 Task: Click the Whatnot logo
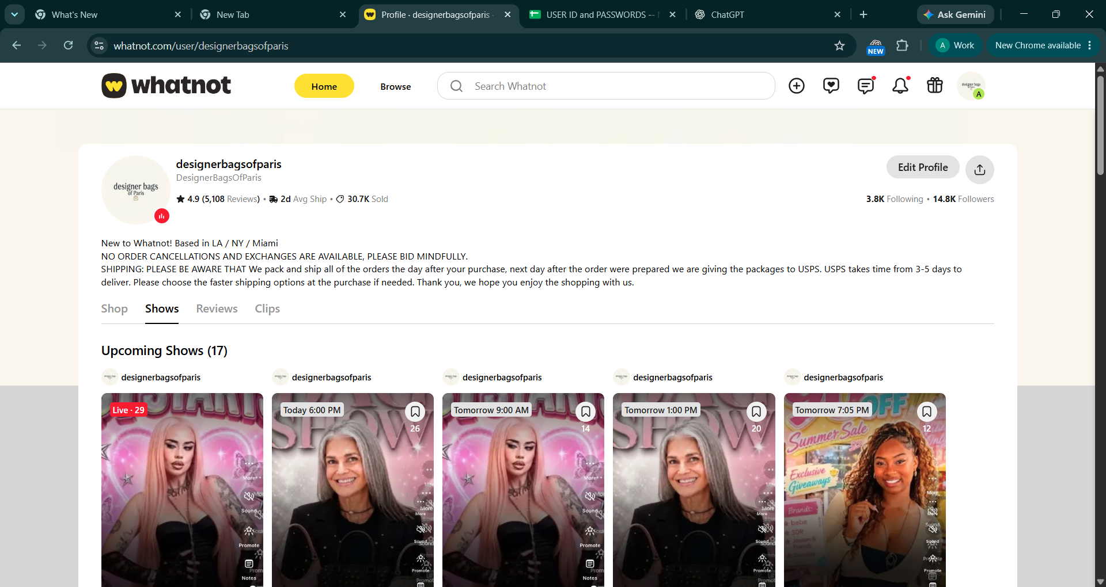coord(166,86)
